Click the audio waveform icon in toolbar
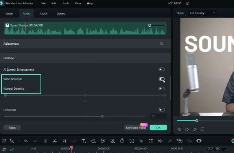Image resolution: width=234 pixels, height=153 pixels. [x=160, y=141]
